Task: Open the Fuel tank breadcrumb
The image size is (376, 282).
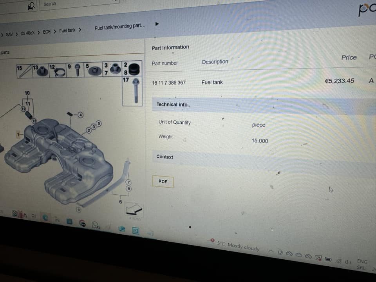Action: click(x=67, y=31)
